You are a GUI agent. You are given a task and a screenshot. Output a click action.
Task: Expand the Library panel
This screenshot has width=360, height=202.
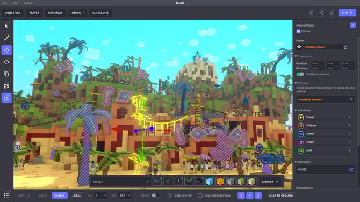pyautogui.click(x=270, y=182)
